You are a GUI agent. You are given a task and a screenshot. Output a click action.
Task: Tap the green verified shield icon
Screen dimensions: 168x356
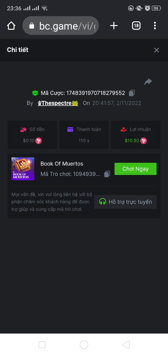pyautogui.click(x=35, y=93)
